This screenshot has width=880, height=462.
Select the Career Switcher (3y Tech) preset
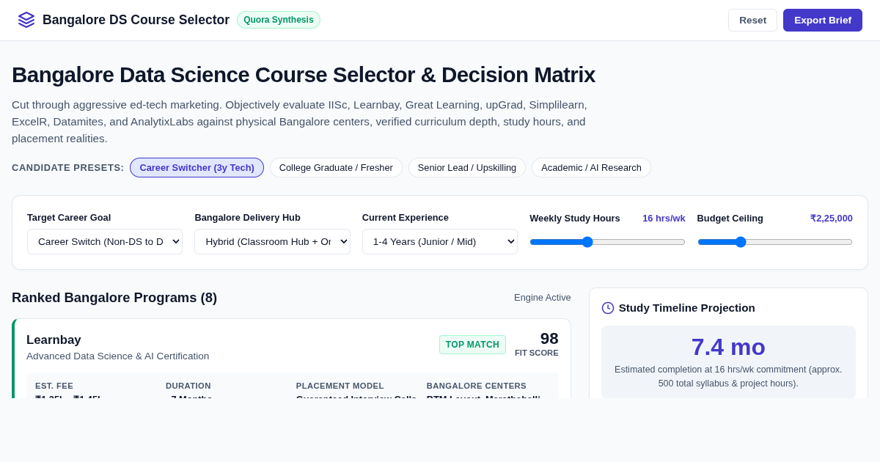click(x=197, y=167)
